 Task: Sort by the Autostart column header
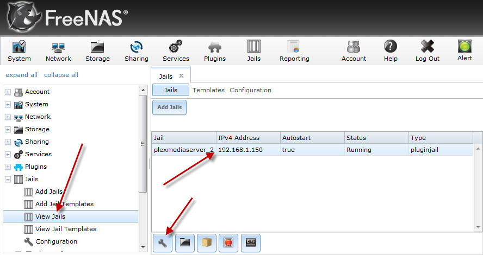tap(312, 138)
